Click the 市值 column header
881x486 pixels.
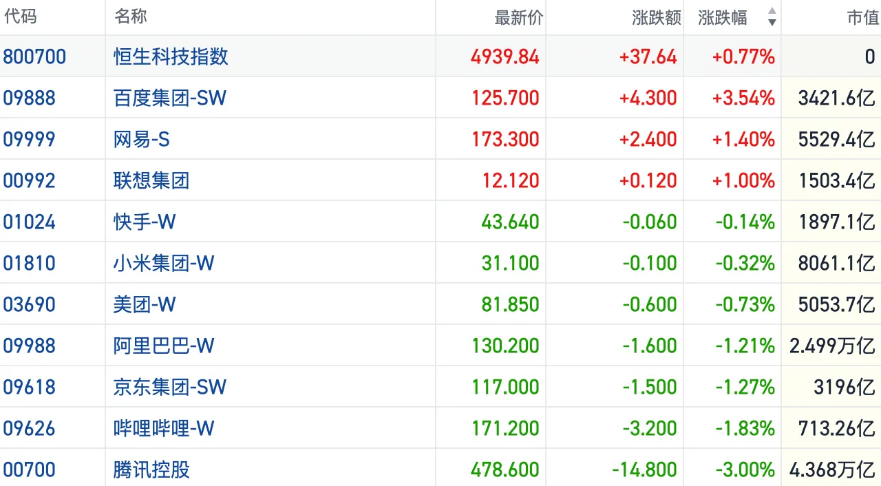[862, 17]
